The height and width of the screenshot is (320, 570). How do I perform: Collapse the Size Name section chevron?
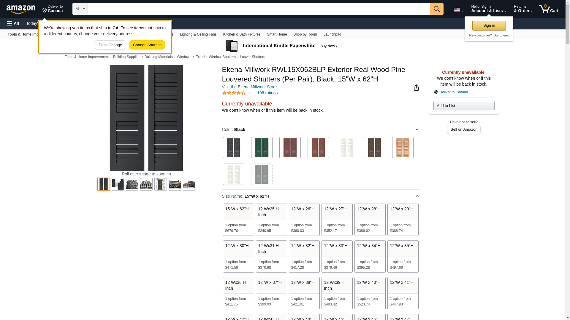pos(417,196)
